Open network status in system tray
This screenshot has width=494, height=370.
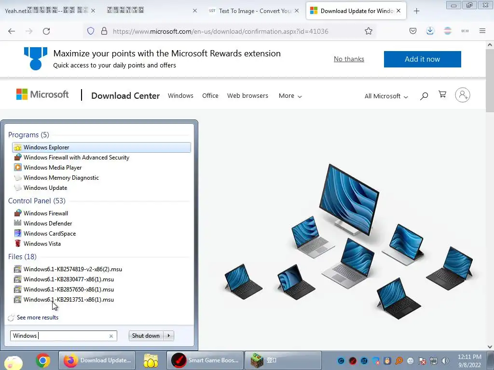coord(434,361)
